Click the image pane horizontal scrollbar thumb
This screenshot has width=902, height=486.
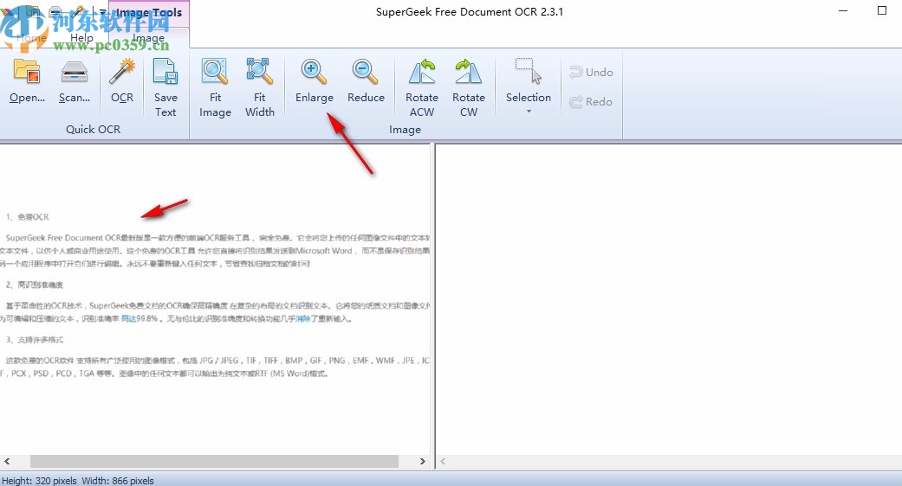[214, 461]
